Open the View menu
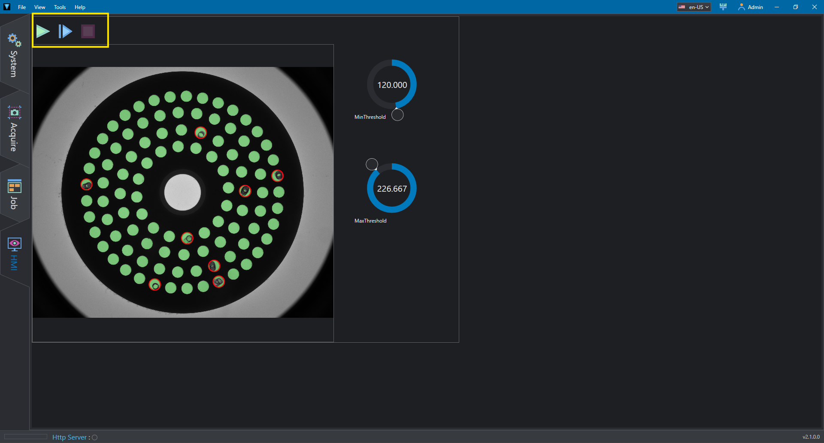The height and width of the screenshot is (443, 824). pyautogui.click(x=40, y=7)
